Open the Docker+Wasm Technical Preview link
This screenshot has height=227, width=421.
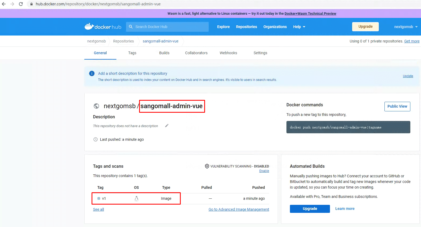310,14
